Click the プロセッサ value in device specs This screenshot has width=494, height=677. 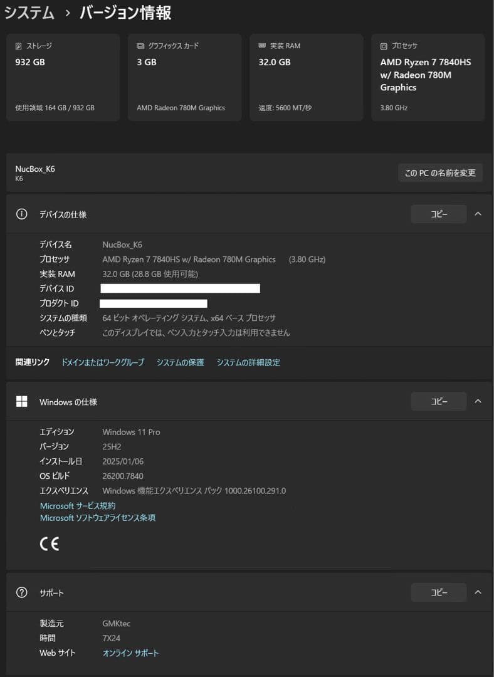tap(214, 260)
